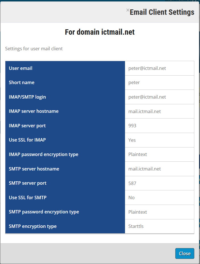
Task: Click the Use SSL for SMTP No value
Action: click(x=132, y=198)
